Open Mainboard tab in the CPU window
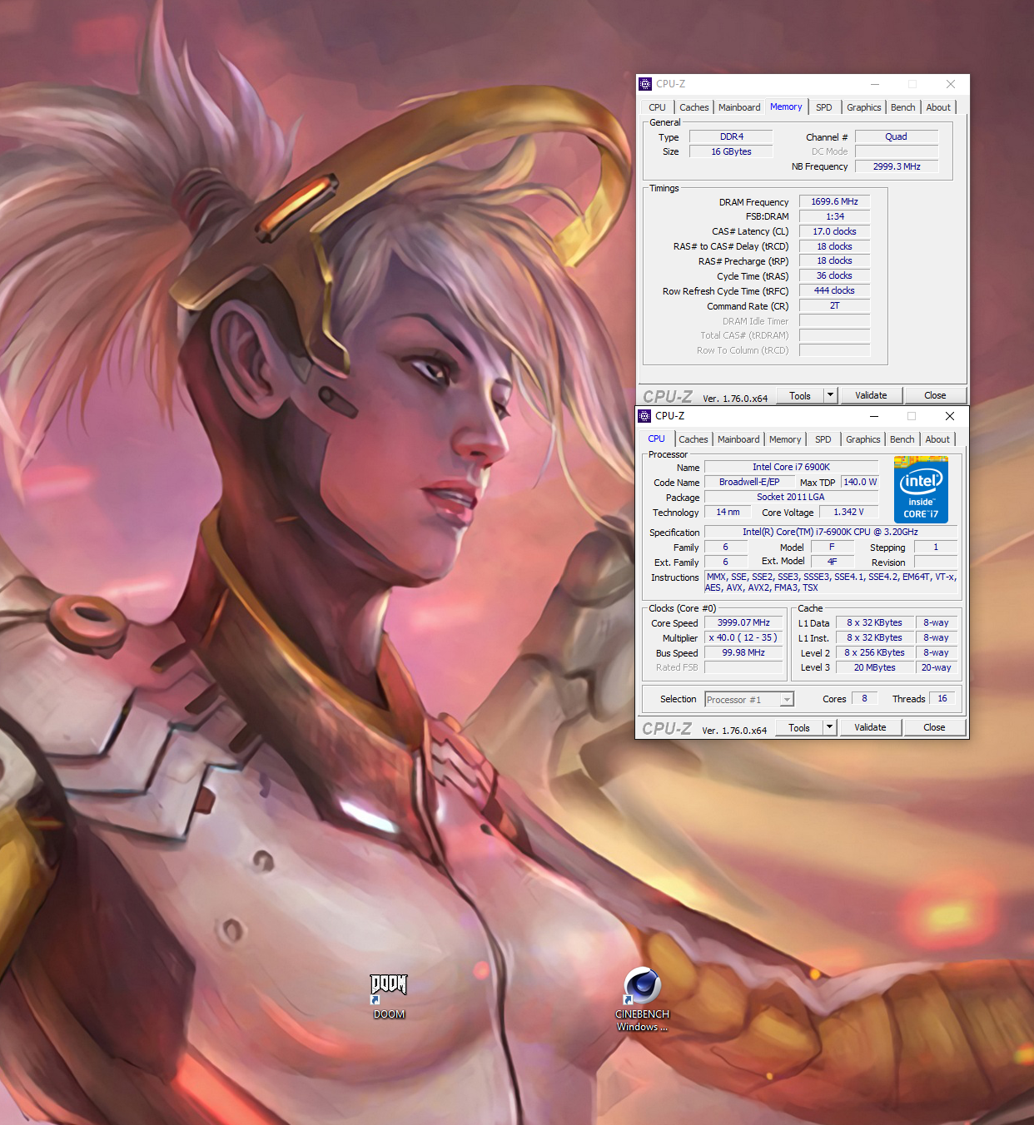The width and height of the screenshot is (1034, 1125). [x=738, y=439]
